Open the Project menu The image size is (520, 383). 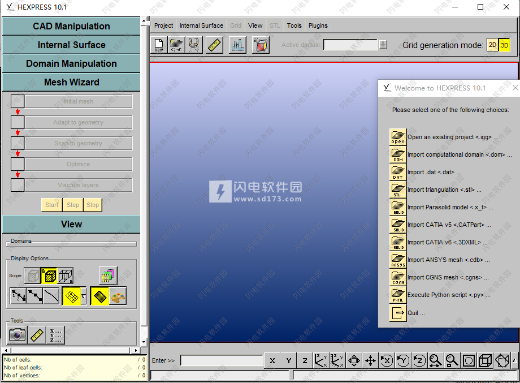[163, 25]
